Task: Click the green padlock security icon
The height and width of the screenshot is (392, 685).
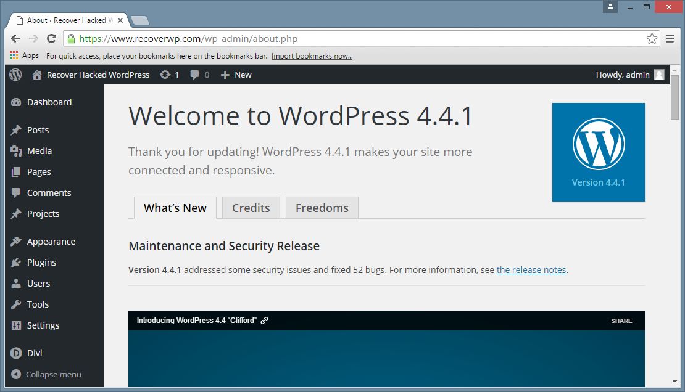Action: 71,38
